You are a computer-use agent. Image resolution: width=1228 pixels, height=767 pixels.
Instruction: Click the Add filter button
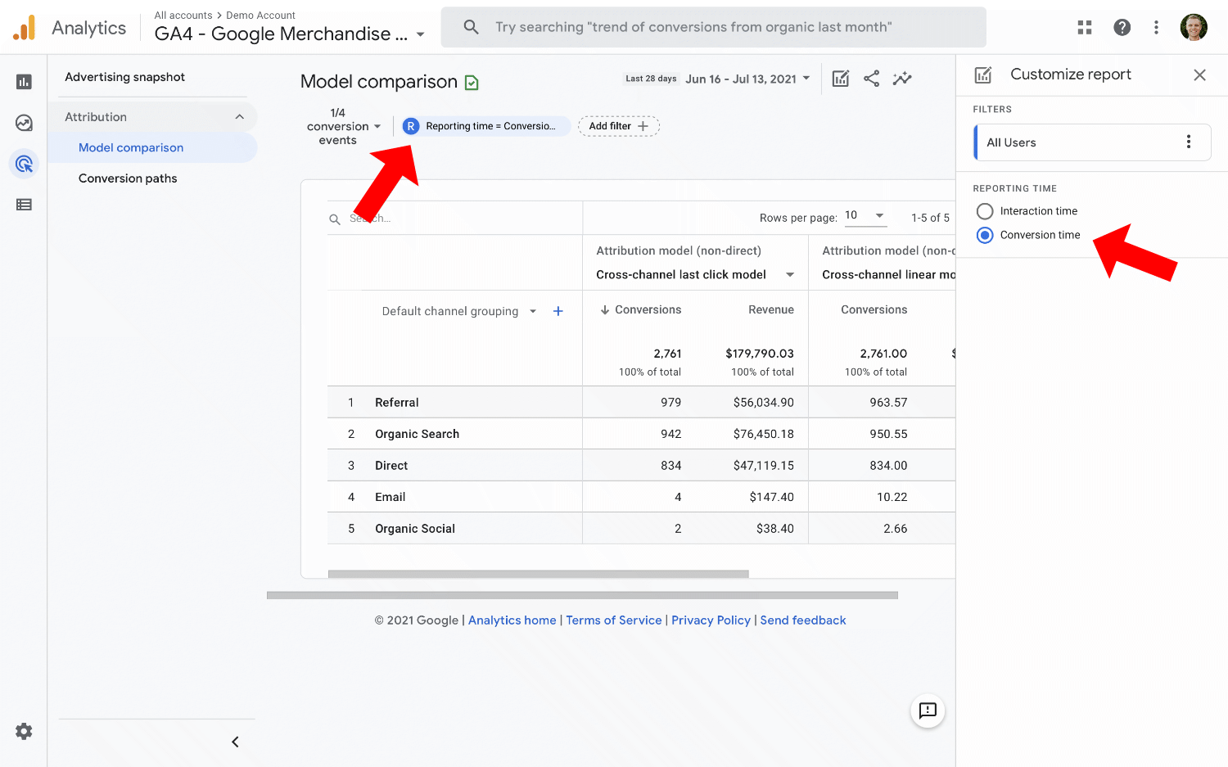tap(619, 126)
